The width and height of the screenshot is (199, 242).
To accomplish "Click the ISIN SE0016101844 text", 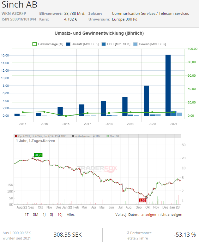I will click(19, 19).
